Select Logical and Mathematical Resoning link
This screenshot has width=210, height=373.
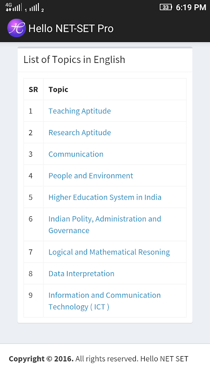click(109, 252)
